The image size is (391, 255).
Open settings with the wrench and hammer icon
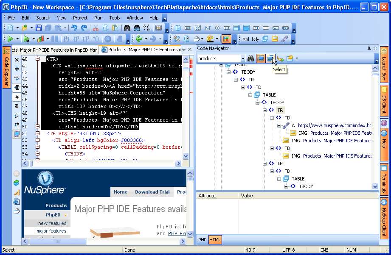point(177,39)
